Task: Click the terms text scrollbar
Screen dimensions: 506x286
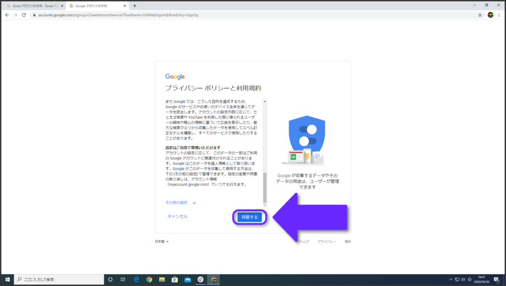Action: 265,187
